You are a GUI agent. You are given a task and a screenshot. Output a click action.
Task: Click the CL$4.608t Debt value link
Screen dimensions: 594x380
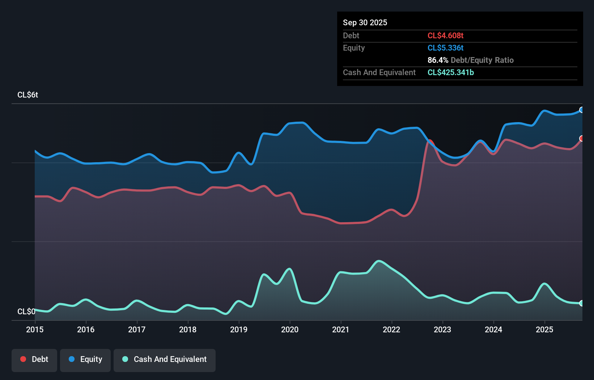pos(446,35)
